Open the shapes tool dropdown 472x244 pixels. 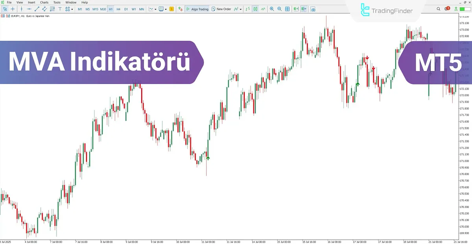point(72,9)
